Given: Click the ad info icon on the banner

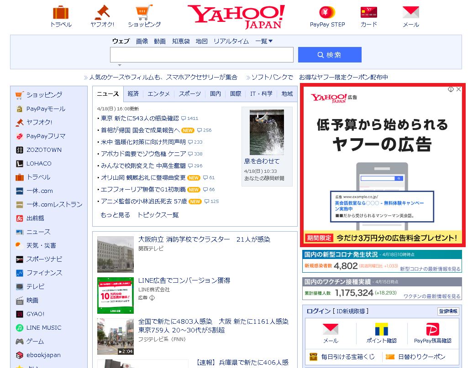Looking at the screenshot, I should (x=451, y=89).
